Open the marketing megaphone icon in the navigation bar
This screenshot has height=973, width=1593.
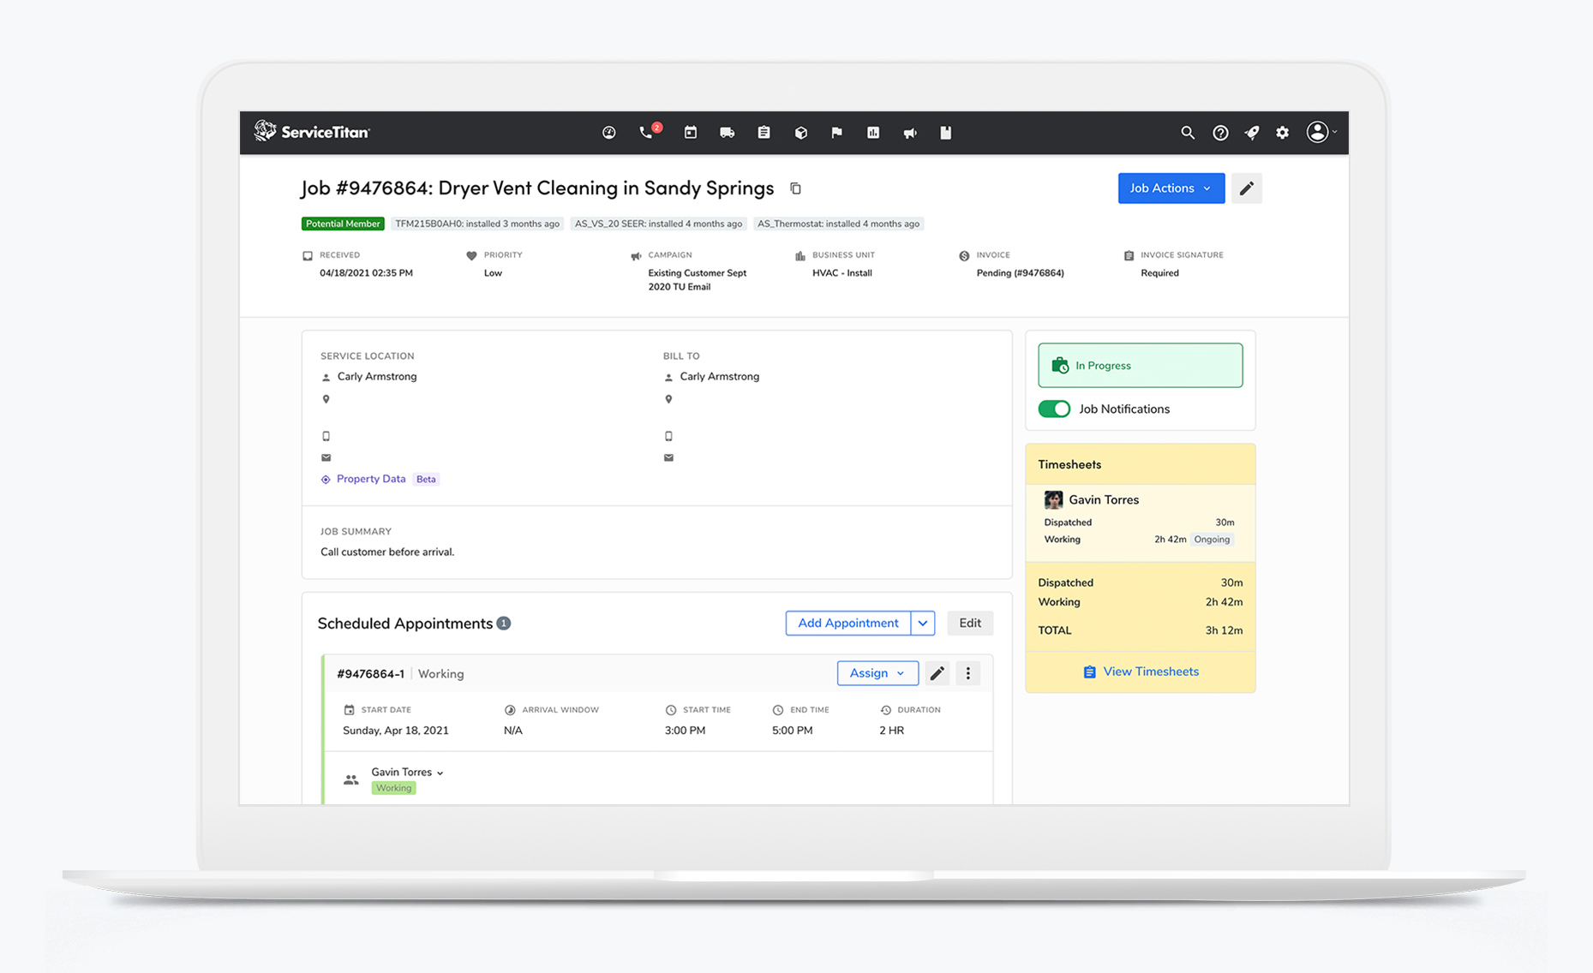tap(910, 133)
